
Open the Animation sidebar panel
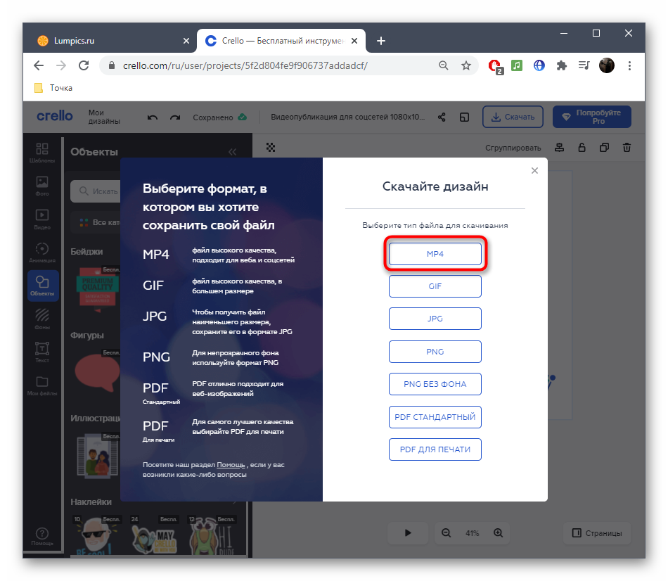click(42, 252)
